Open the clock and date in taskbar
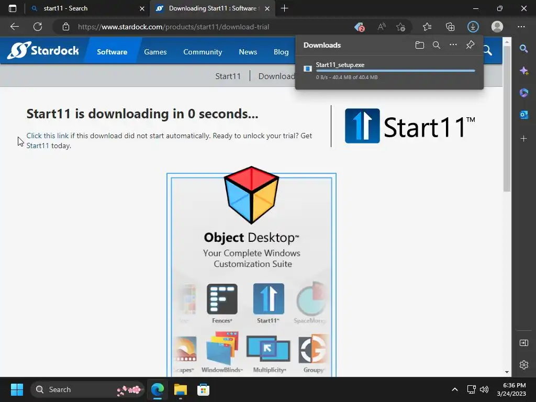This screenshot has height=402, width=536. pyautogui.click(x=511, y=389)
